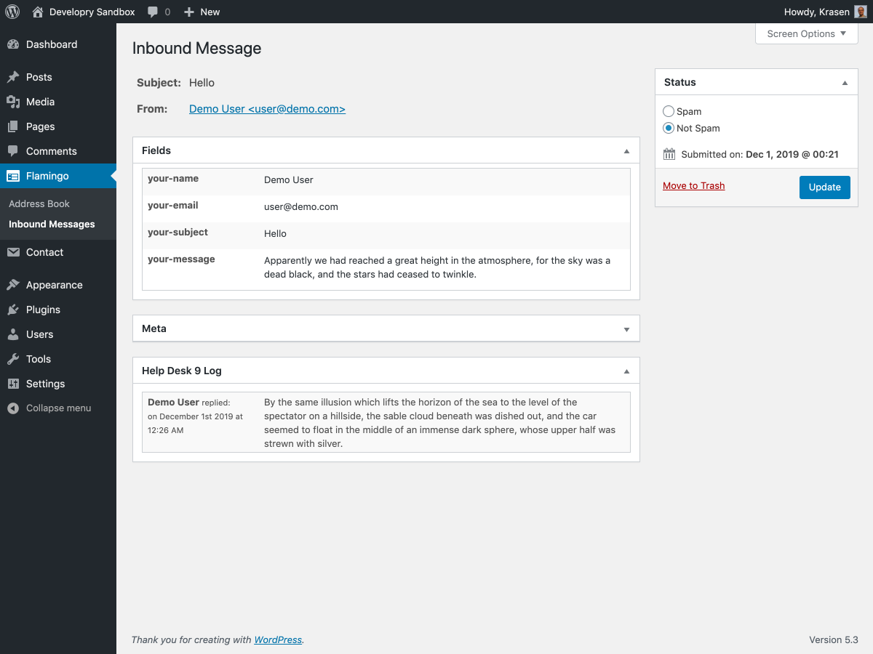This screenshot has height=654, width=873.
Task: Click the Move to Trash link
Action: (x=693, y=185)
